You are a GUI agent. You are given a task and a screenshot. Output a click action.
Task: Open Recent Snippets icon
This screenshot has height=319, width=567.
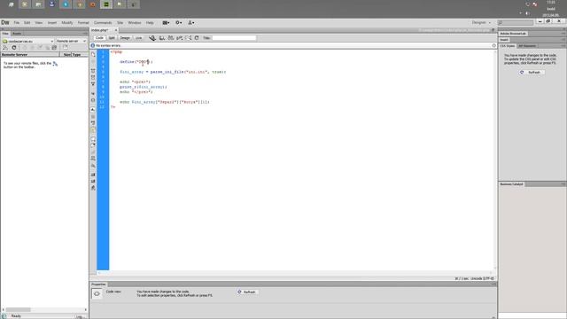93,159
